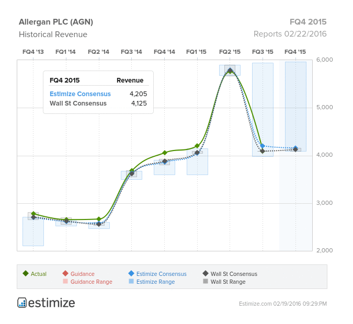Image resolution: width=353 pixels, height=324 pixels.
Task: Click the Estimize.com timestamp text
Action: click(283, 304)
